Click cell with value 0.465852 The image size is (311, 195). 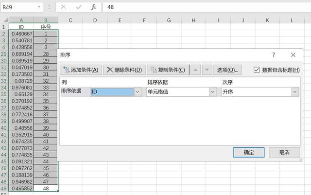click(x=21, y=188)
